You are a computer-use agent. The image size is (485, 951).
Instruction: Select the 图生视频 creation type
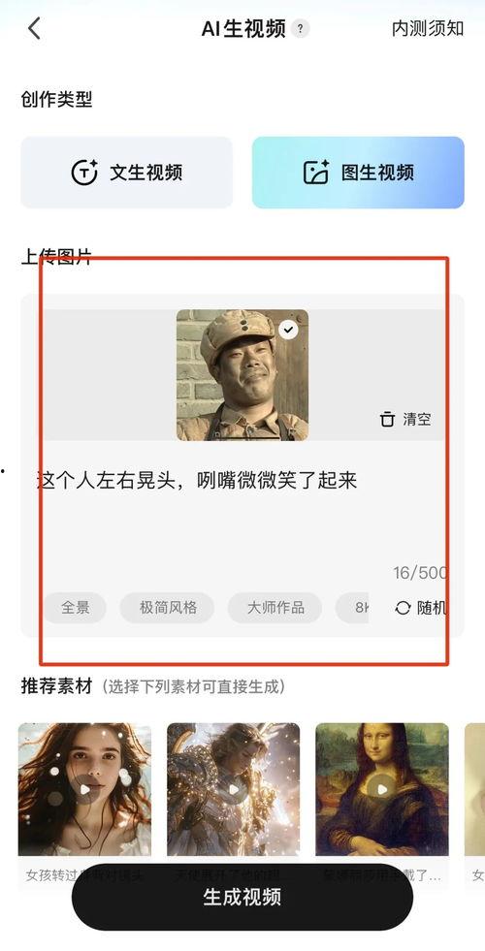[358, 173]
